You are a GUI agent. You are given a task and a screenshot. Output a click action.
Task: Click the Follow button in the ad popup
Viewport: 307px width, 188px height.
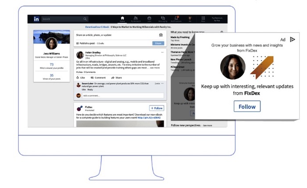pos(247,106)
